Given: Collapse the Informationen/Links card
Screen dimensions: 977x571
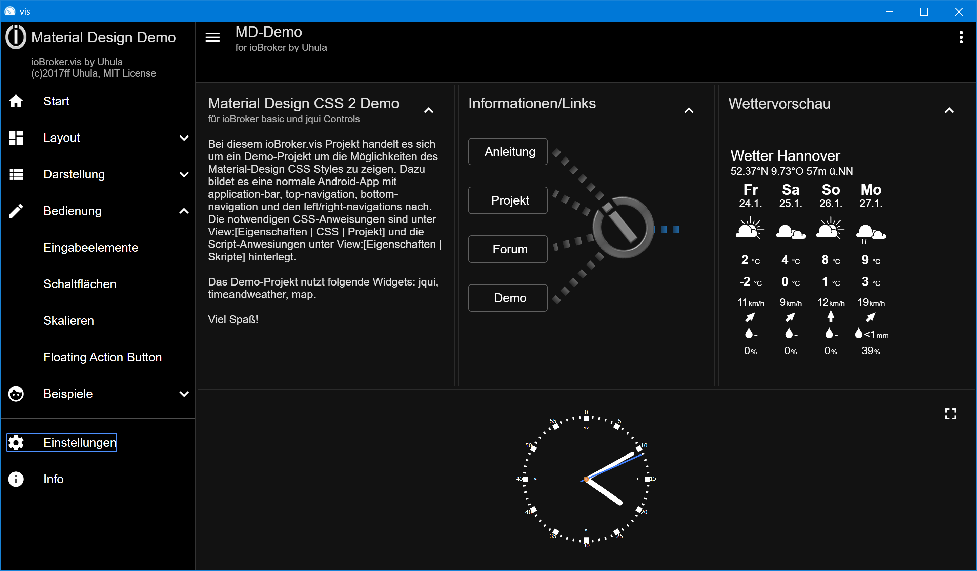Looking at the screenshot, I should (689, 111).
